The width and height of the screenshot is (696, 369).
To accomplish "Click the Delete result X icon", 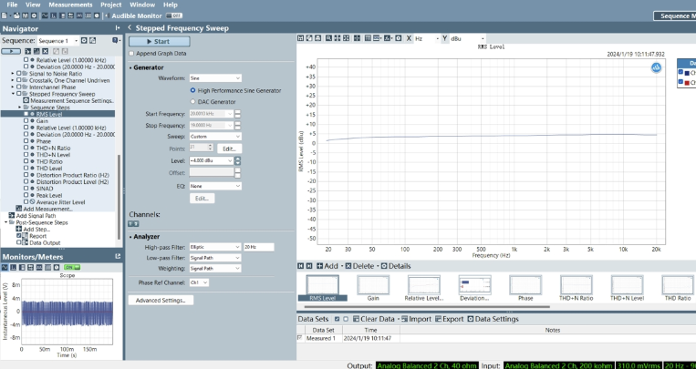I will (348, 265).
